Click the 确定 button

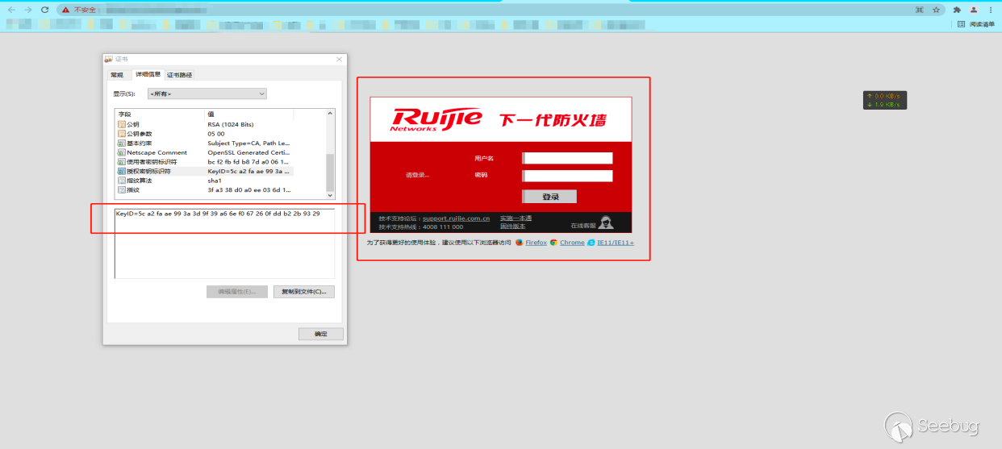pos(320,334)
